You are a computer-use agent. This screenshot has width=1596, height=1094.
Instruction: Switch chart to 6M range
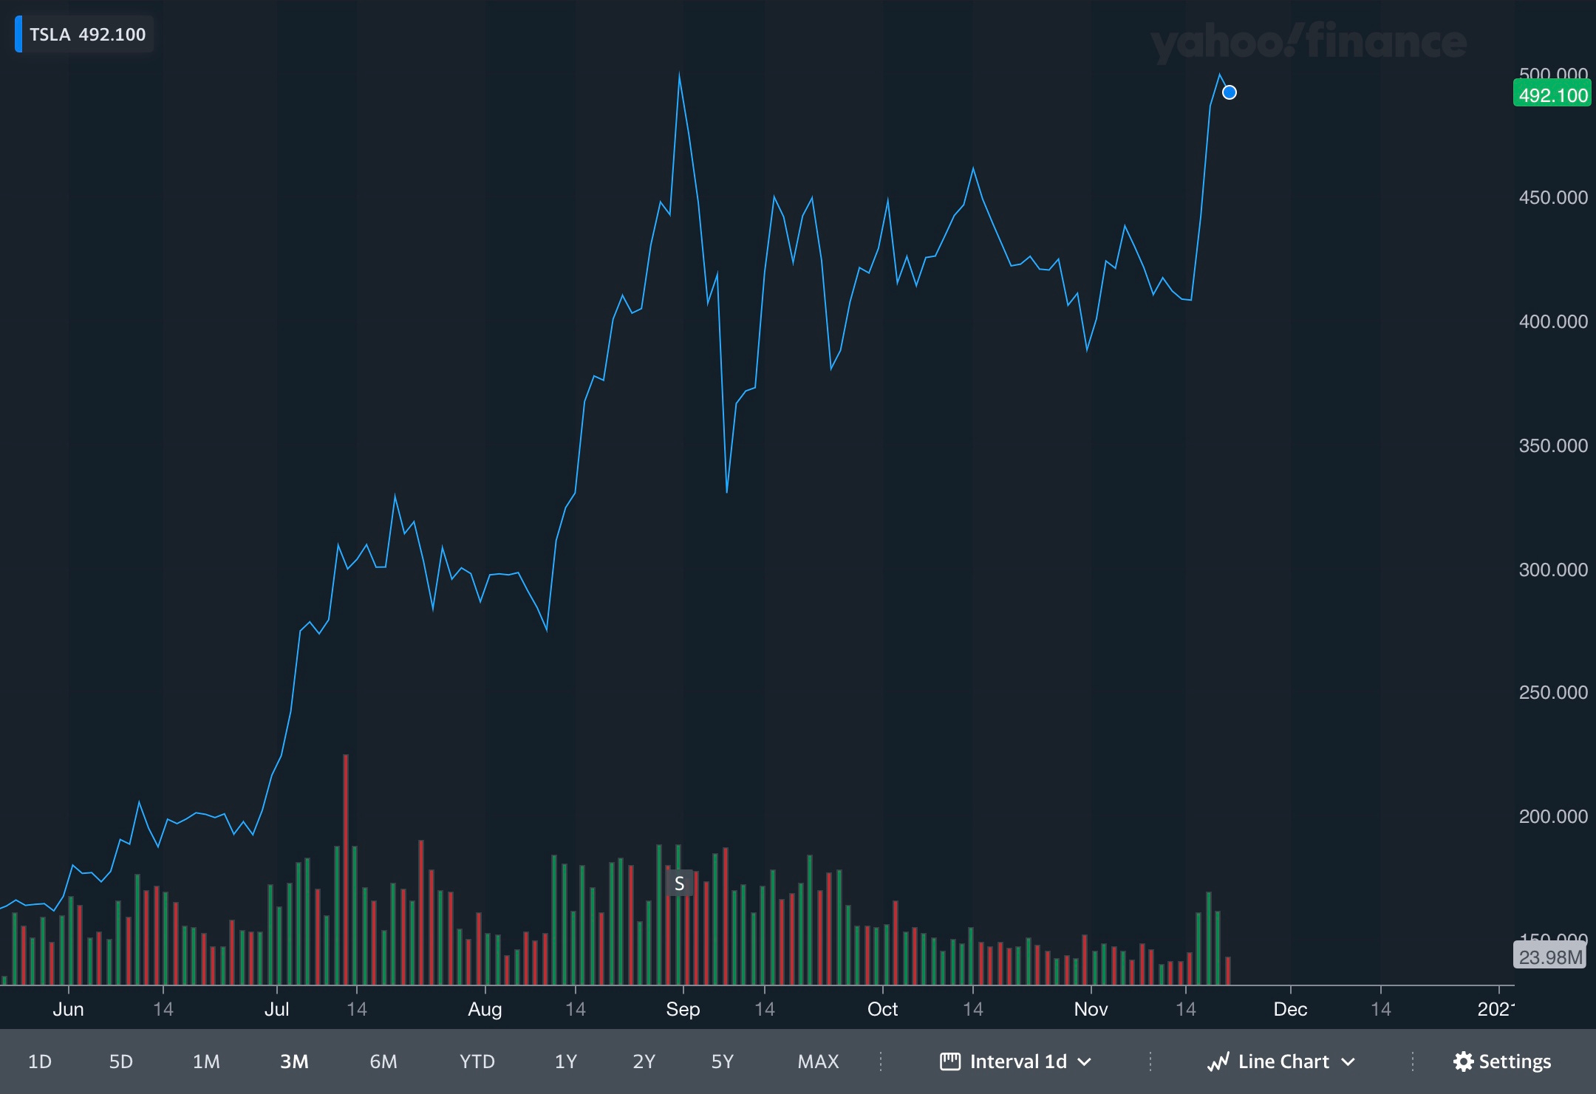point(383,1061)
